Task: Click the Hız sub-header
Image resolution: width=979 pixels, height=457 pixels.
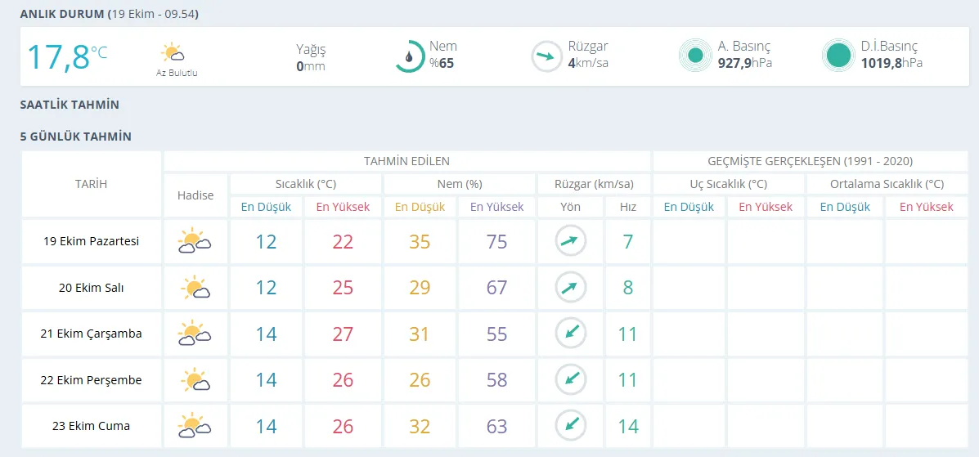Action: pyautogui.click(x=627, y=208)
